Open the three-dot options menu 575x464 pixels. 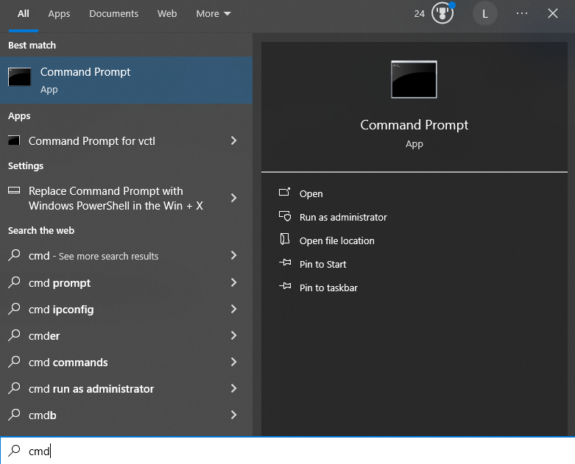pos(522,13)
